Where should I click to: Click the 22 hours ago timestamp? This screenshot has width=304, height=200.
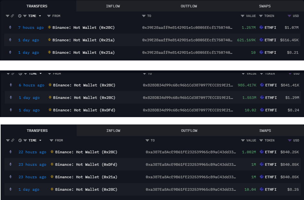pos(32,152)
